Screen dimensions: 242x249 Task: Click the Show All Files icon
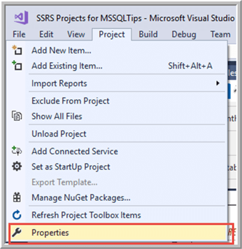17,116
